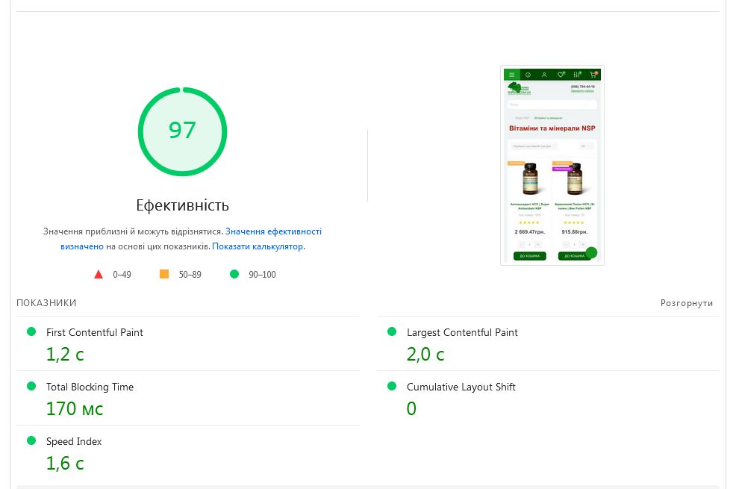Click the wishlist heart icon in the page preview
The width and height of the screenshot is (736, 489).
pos(561,75)
